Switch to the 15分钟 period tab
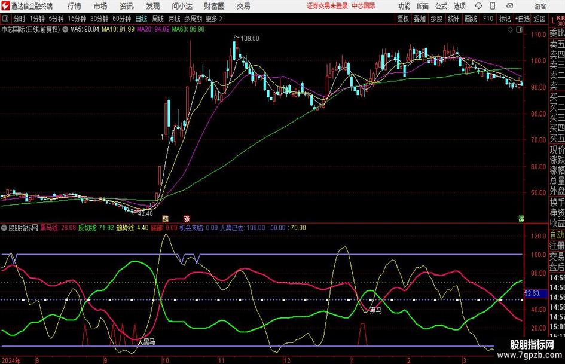This screenshot has width=565, height=364. (77, 19)
